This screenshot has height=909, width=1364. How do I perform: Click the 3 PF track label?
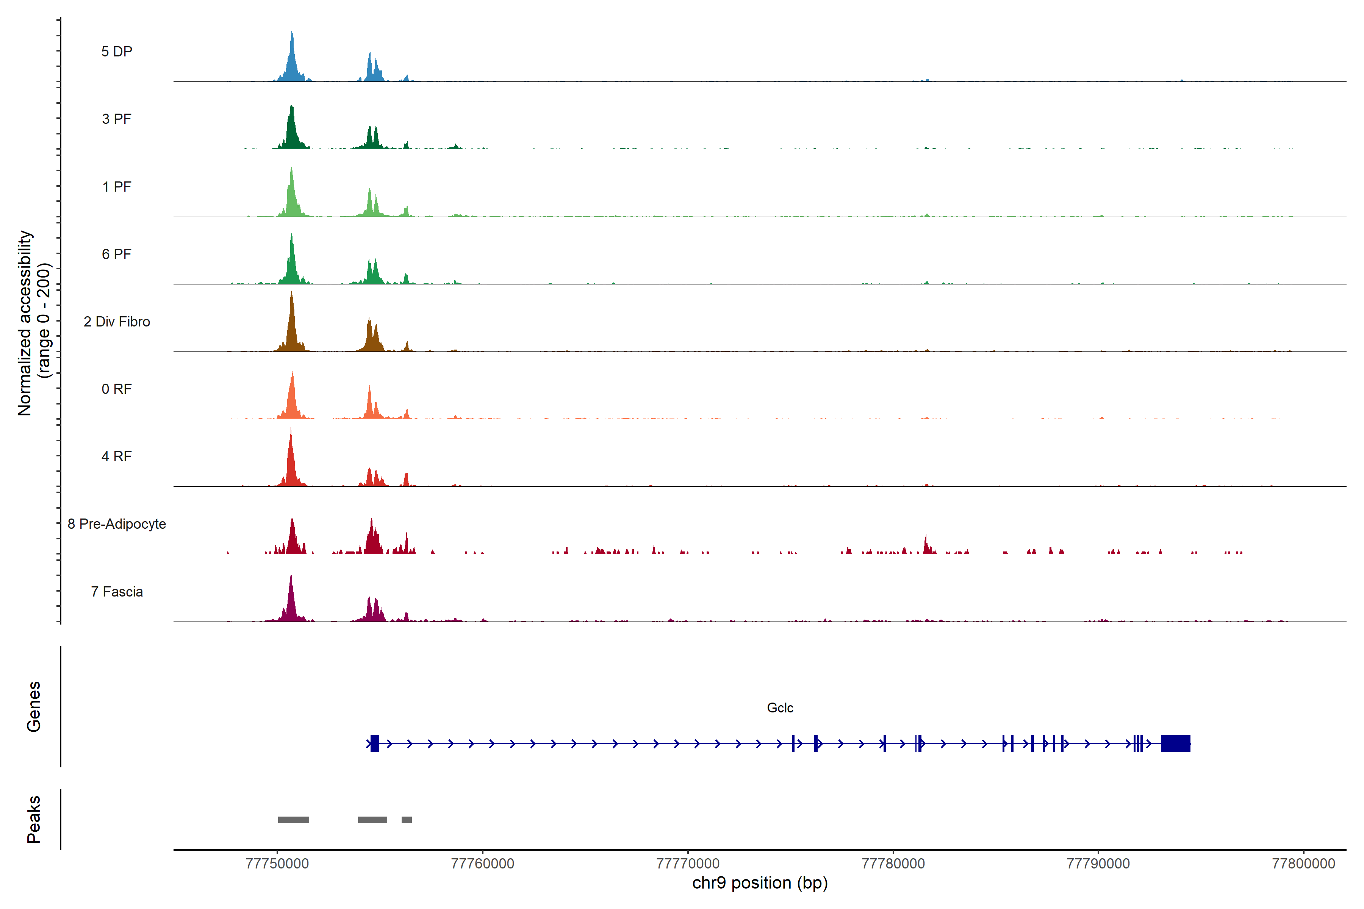click(x=117, y=119)
